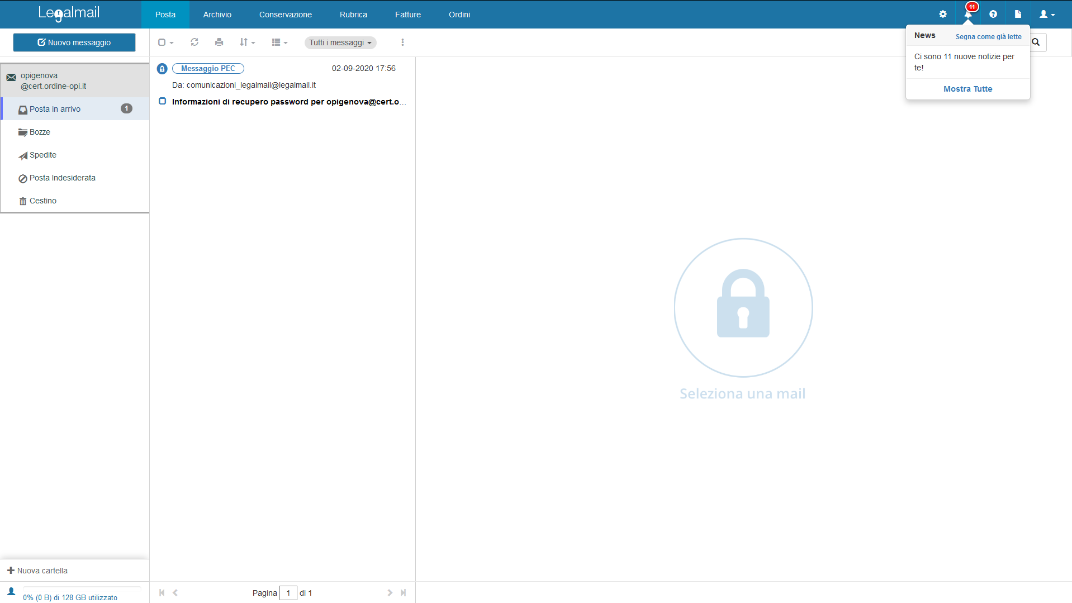Image resolution: width=1072 pixels, height=603 pixels.
Task: Go to the next page arrow
Action: [390, 593]
